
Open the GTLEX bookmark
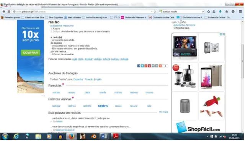coord(115,18)
